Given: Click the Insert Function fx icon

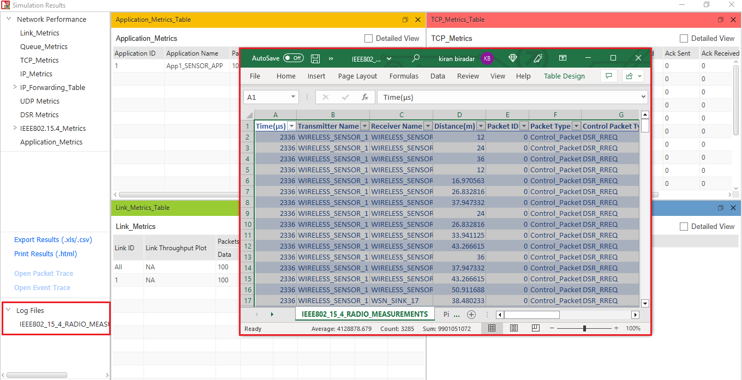Looking at the screenshot, I should (365, 97).
